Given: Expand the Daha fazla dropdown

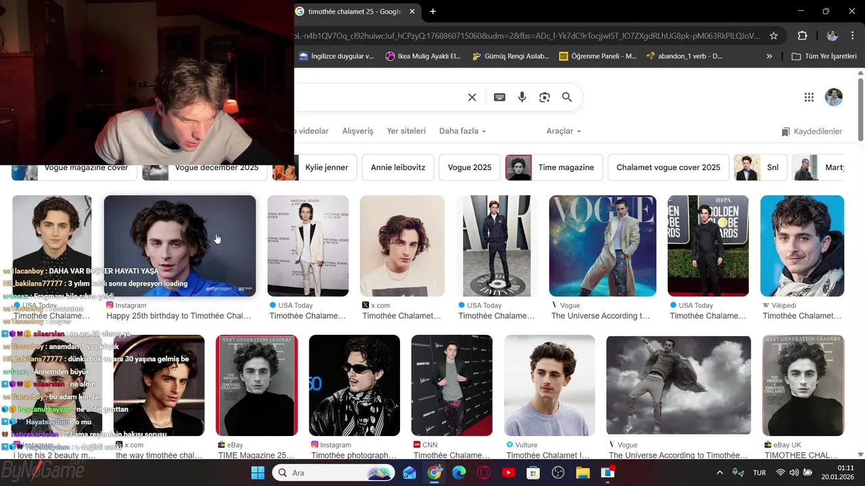Looking at the screenshot, I should [x=462, y=131].
